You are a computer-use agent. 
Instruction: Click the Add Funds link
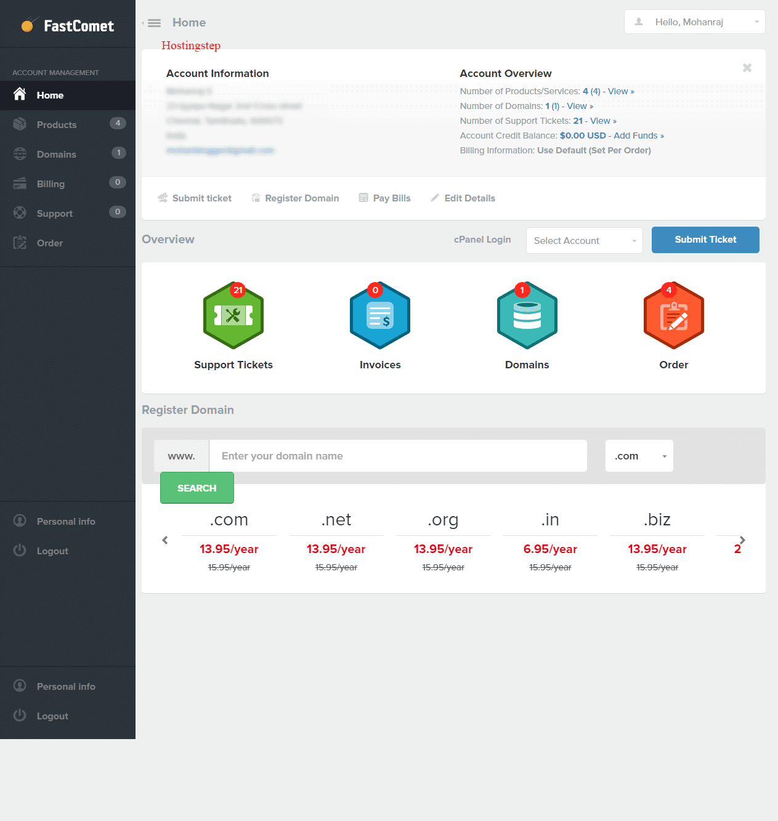click(639, 135)
